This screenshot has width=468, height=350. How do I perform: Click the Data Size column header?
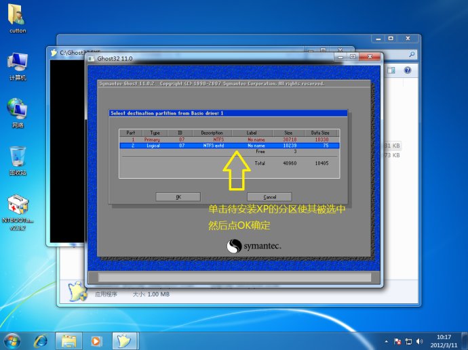point(321,133)
